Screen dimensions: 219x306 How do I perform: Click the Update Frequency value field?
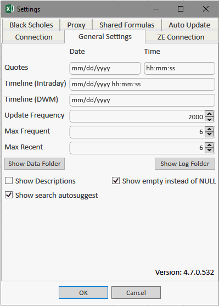pos(137,116)
